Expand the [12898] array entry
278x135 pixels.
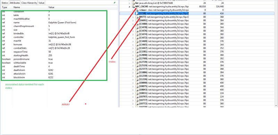tap(133, 55)
